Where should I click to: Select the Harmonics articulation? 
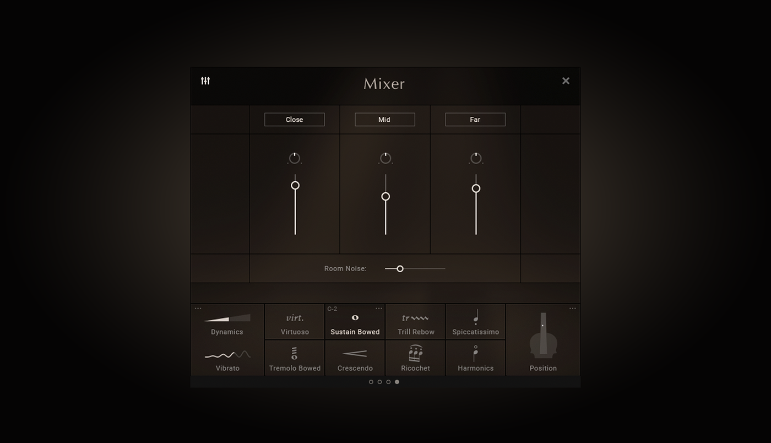(x=476, y=358)
